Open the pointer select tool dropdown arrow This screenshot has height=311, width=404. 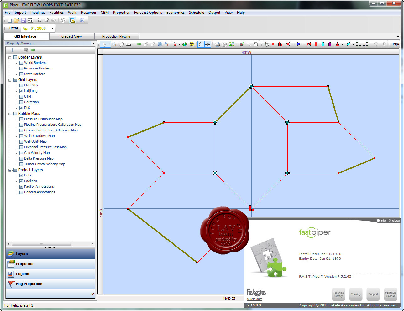pos(109,44)
